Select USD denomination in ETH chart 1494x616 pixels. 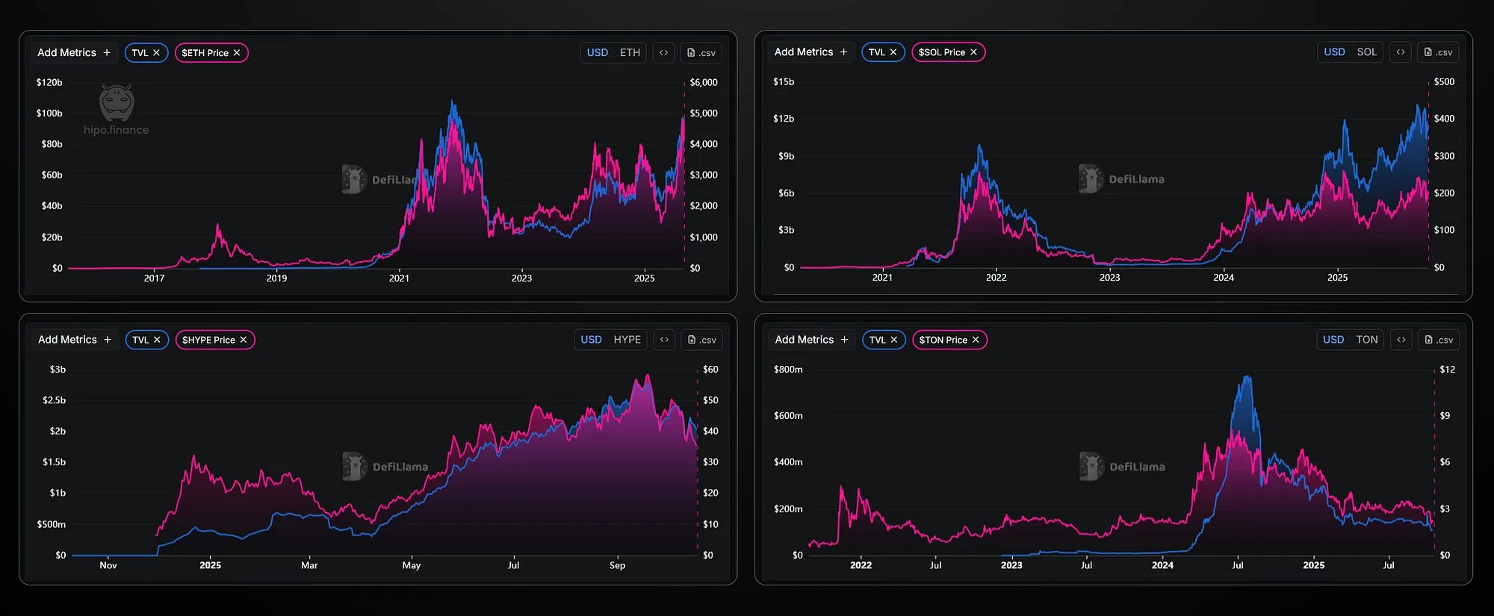point(598,52)
